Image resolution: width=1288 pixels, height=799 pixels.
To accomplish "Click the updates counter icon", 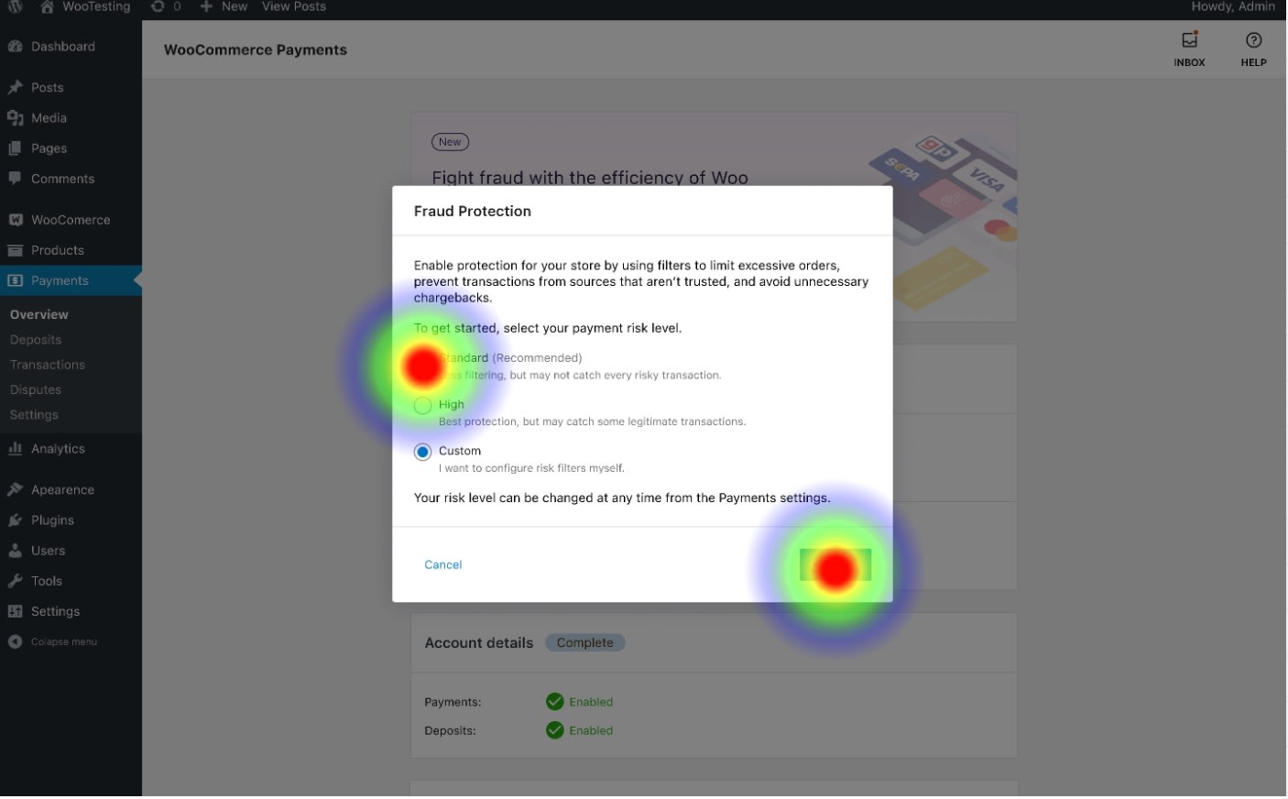I will click(x=158, y=6).
